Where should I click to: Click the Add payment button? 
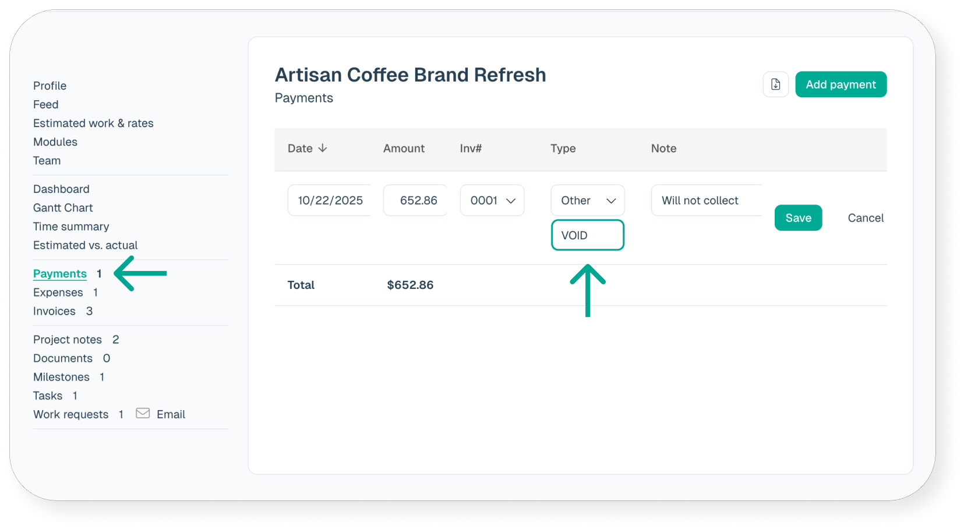[x=841, y=84]
